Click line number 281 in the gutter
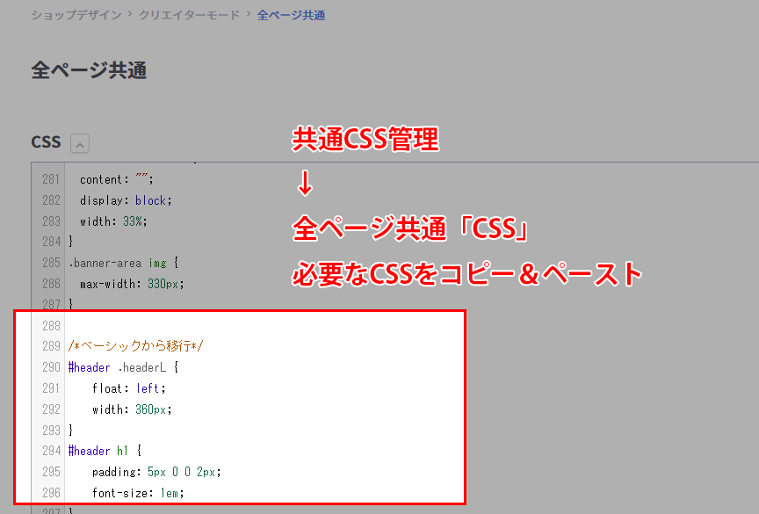759x514 pixels. (x=51, y=179)
